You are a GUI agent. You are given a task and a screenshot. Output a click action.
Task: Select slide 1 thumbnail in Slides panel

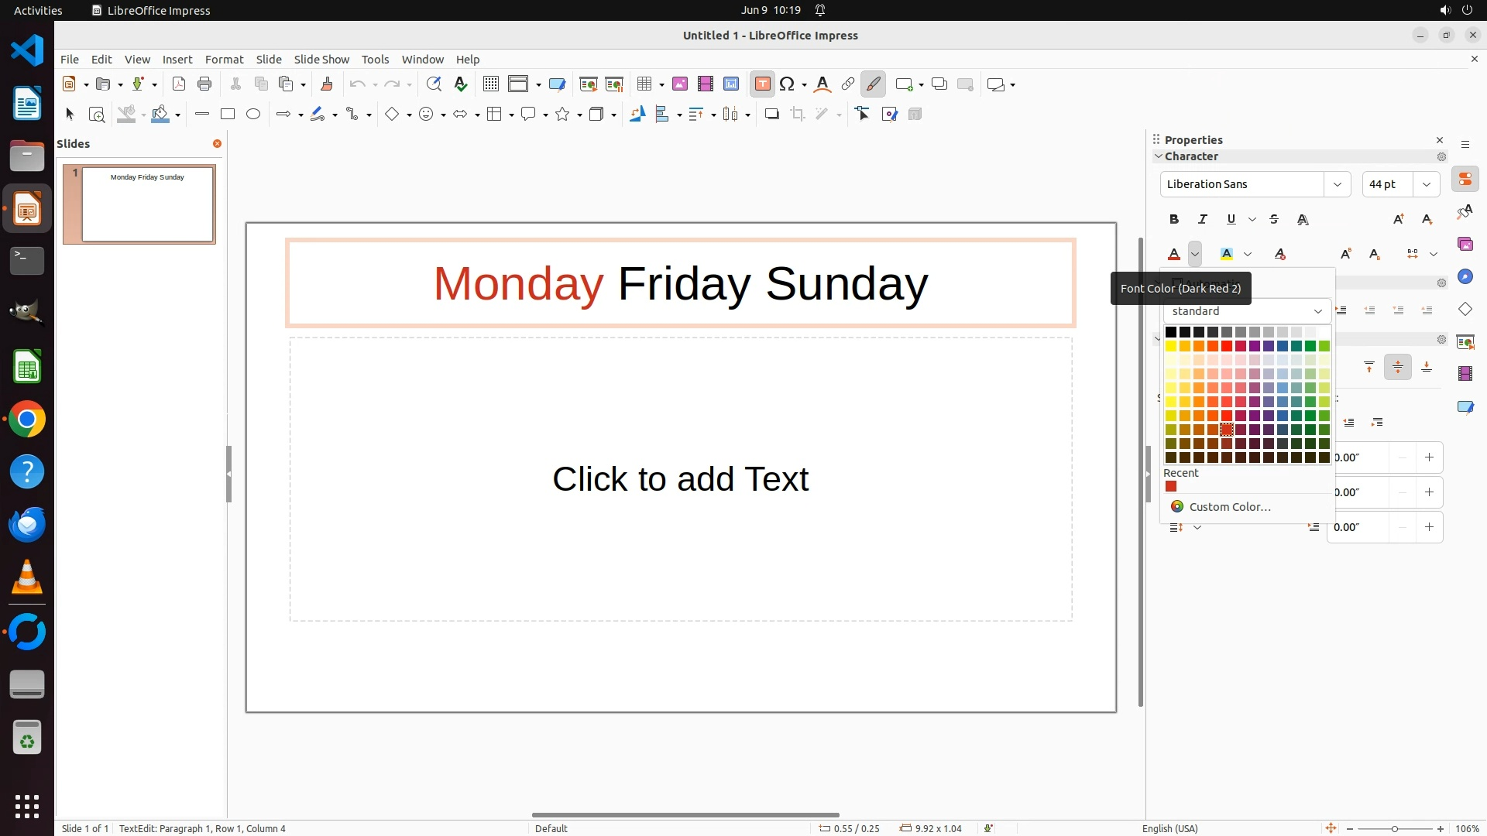pos(147,204)
